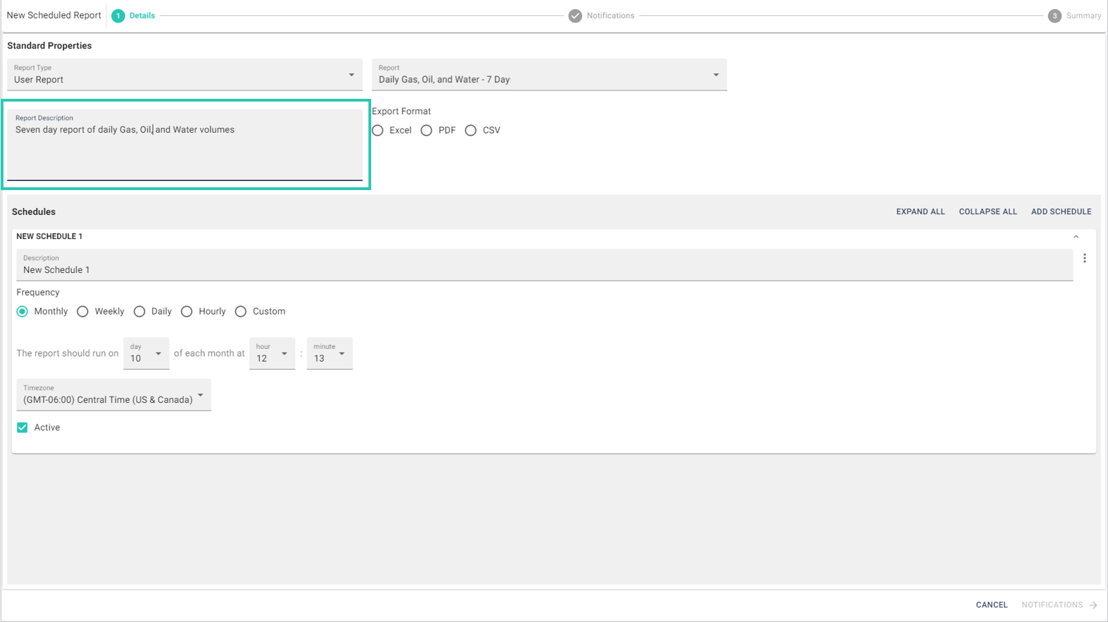
Task: Click the schedule Description field
Action: (545, 265)
